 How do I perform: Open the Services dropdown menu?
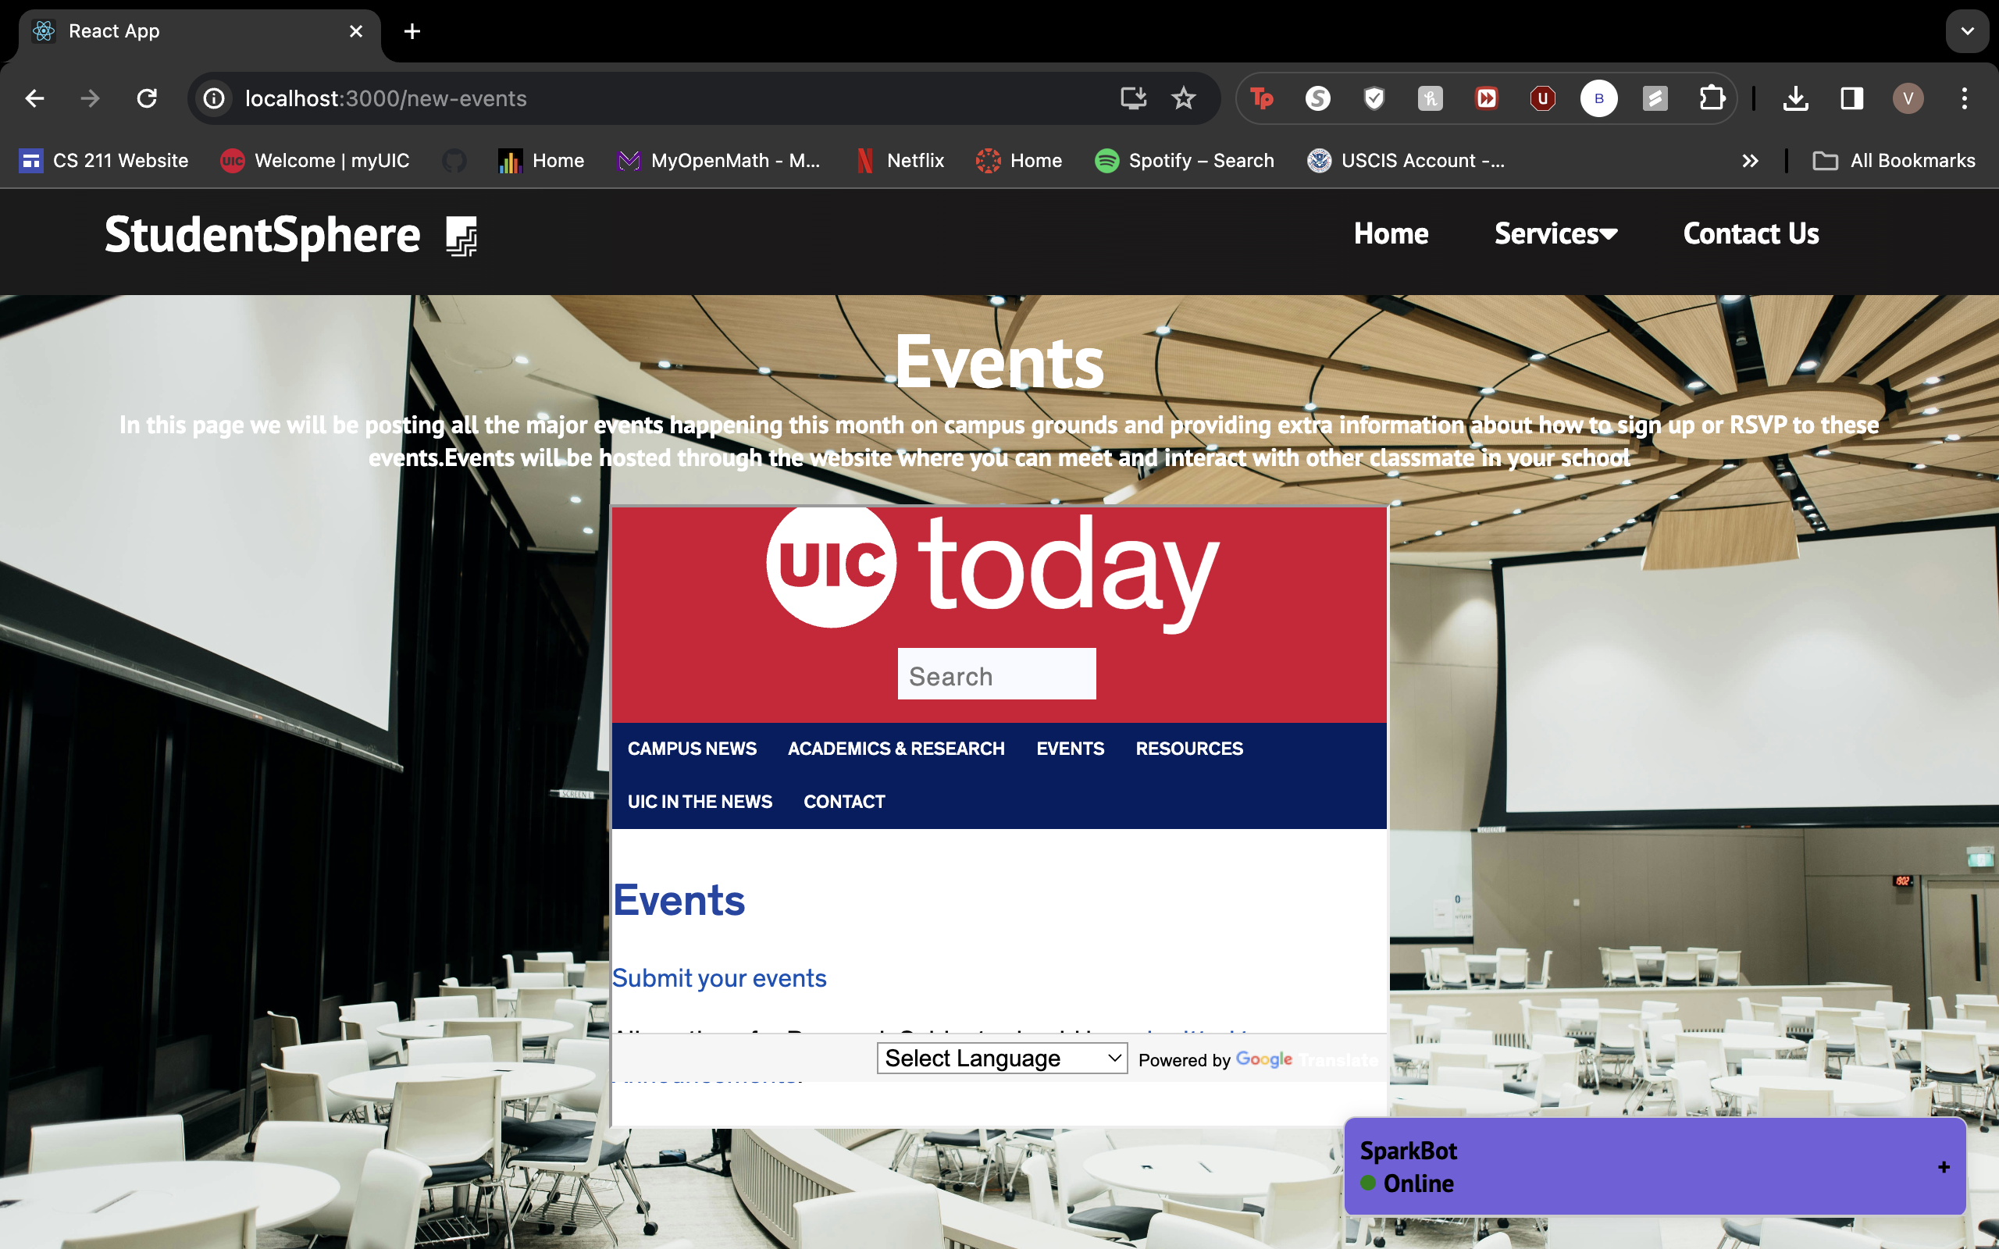coord(1555,233)
